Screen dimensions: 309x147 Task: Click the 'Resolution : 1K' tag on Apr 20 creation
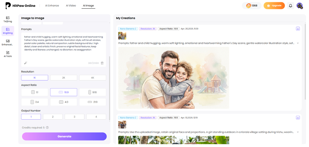[147, 28]
